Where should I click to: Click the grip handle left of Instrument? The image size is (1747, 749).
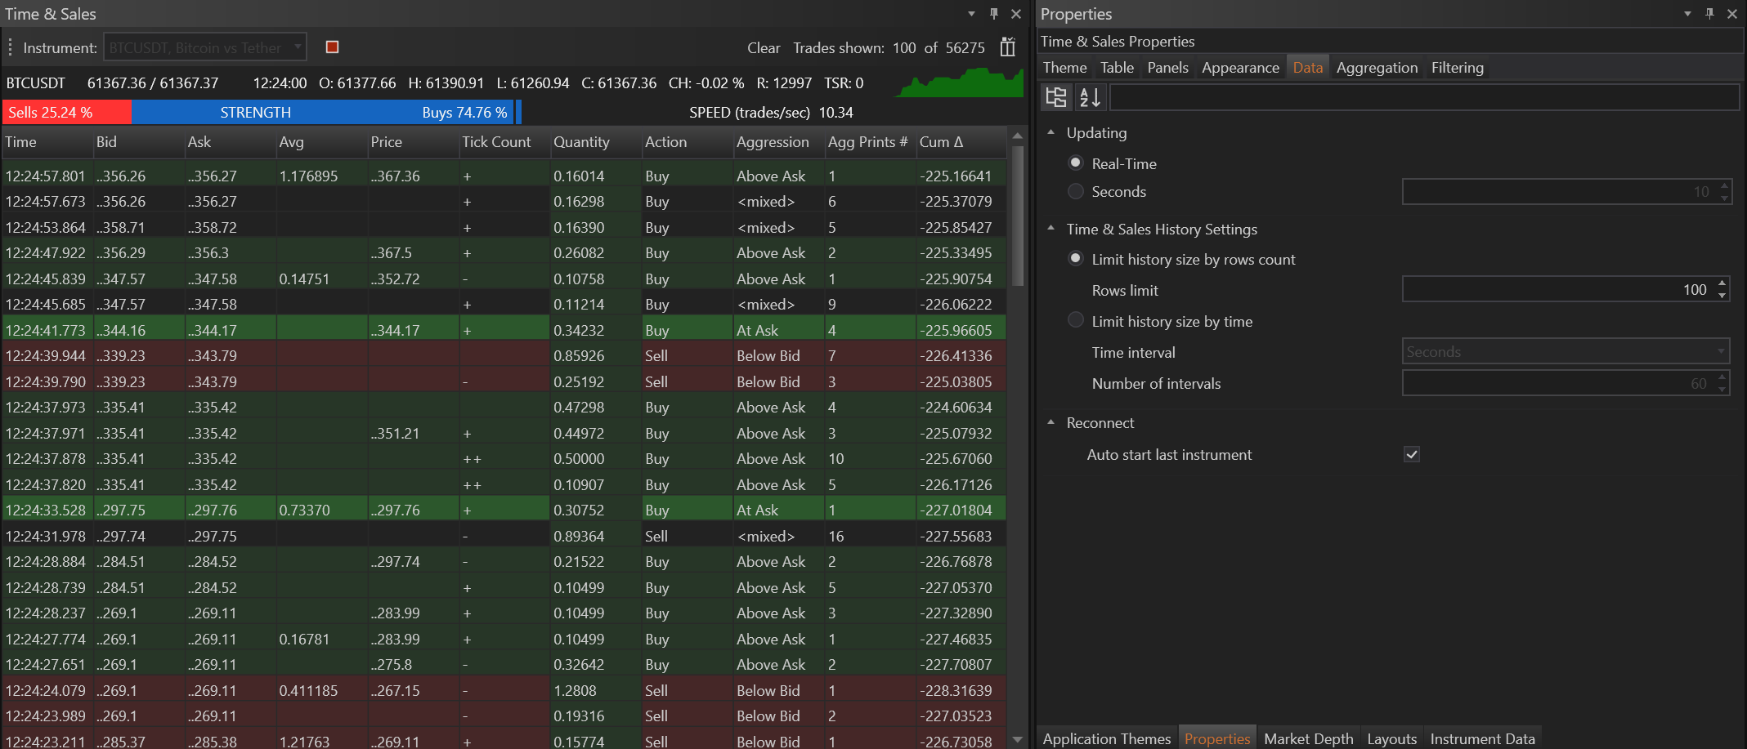11,47
